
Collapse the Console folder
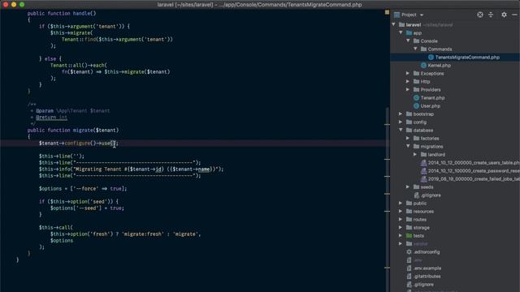(408, 41)
